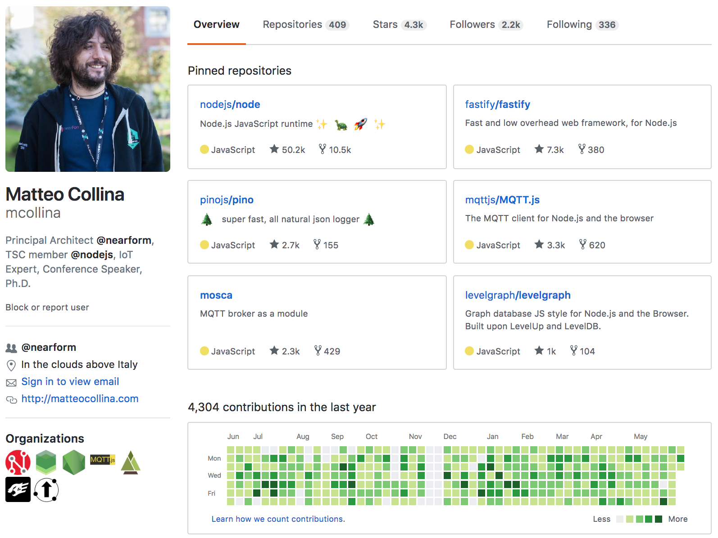Click the '4,304 contributions in the last year' heading
The width and height of the screenshot is (718, 538).
tap(282, 407)
